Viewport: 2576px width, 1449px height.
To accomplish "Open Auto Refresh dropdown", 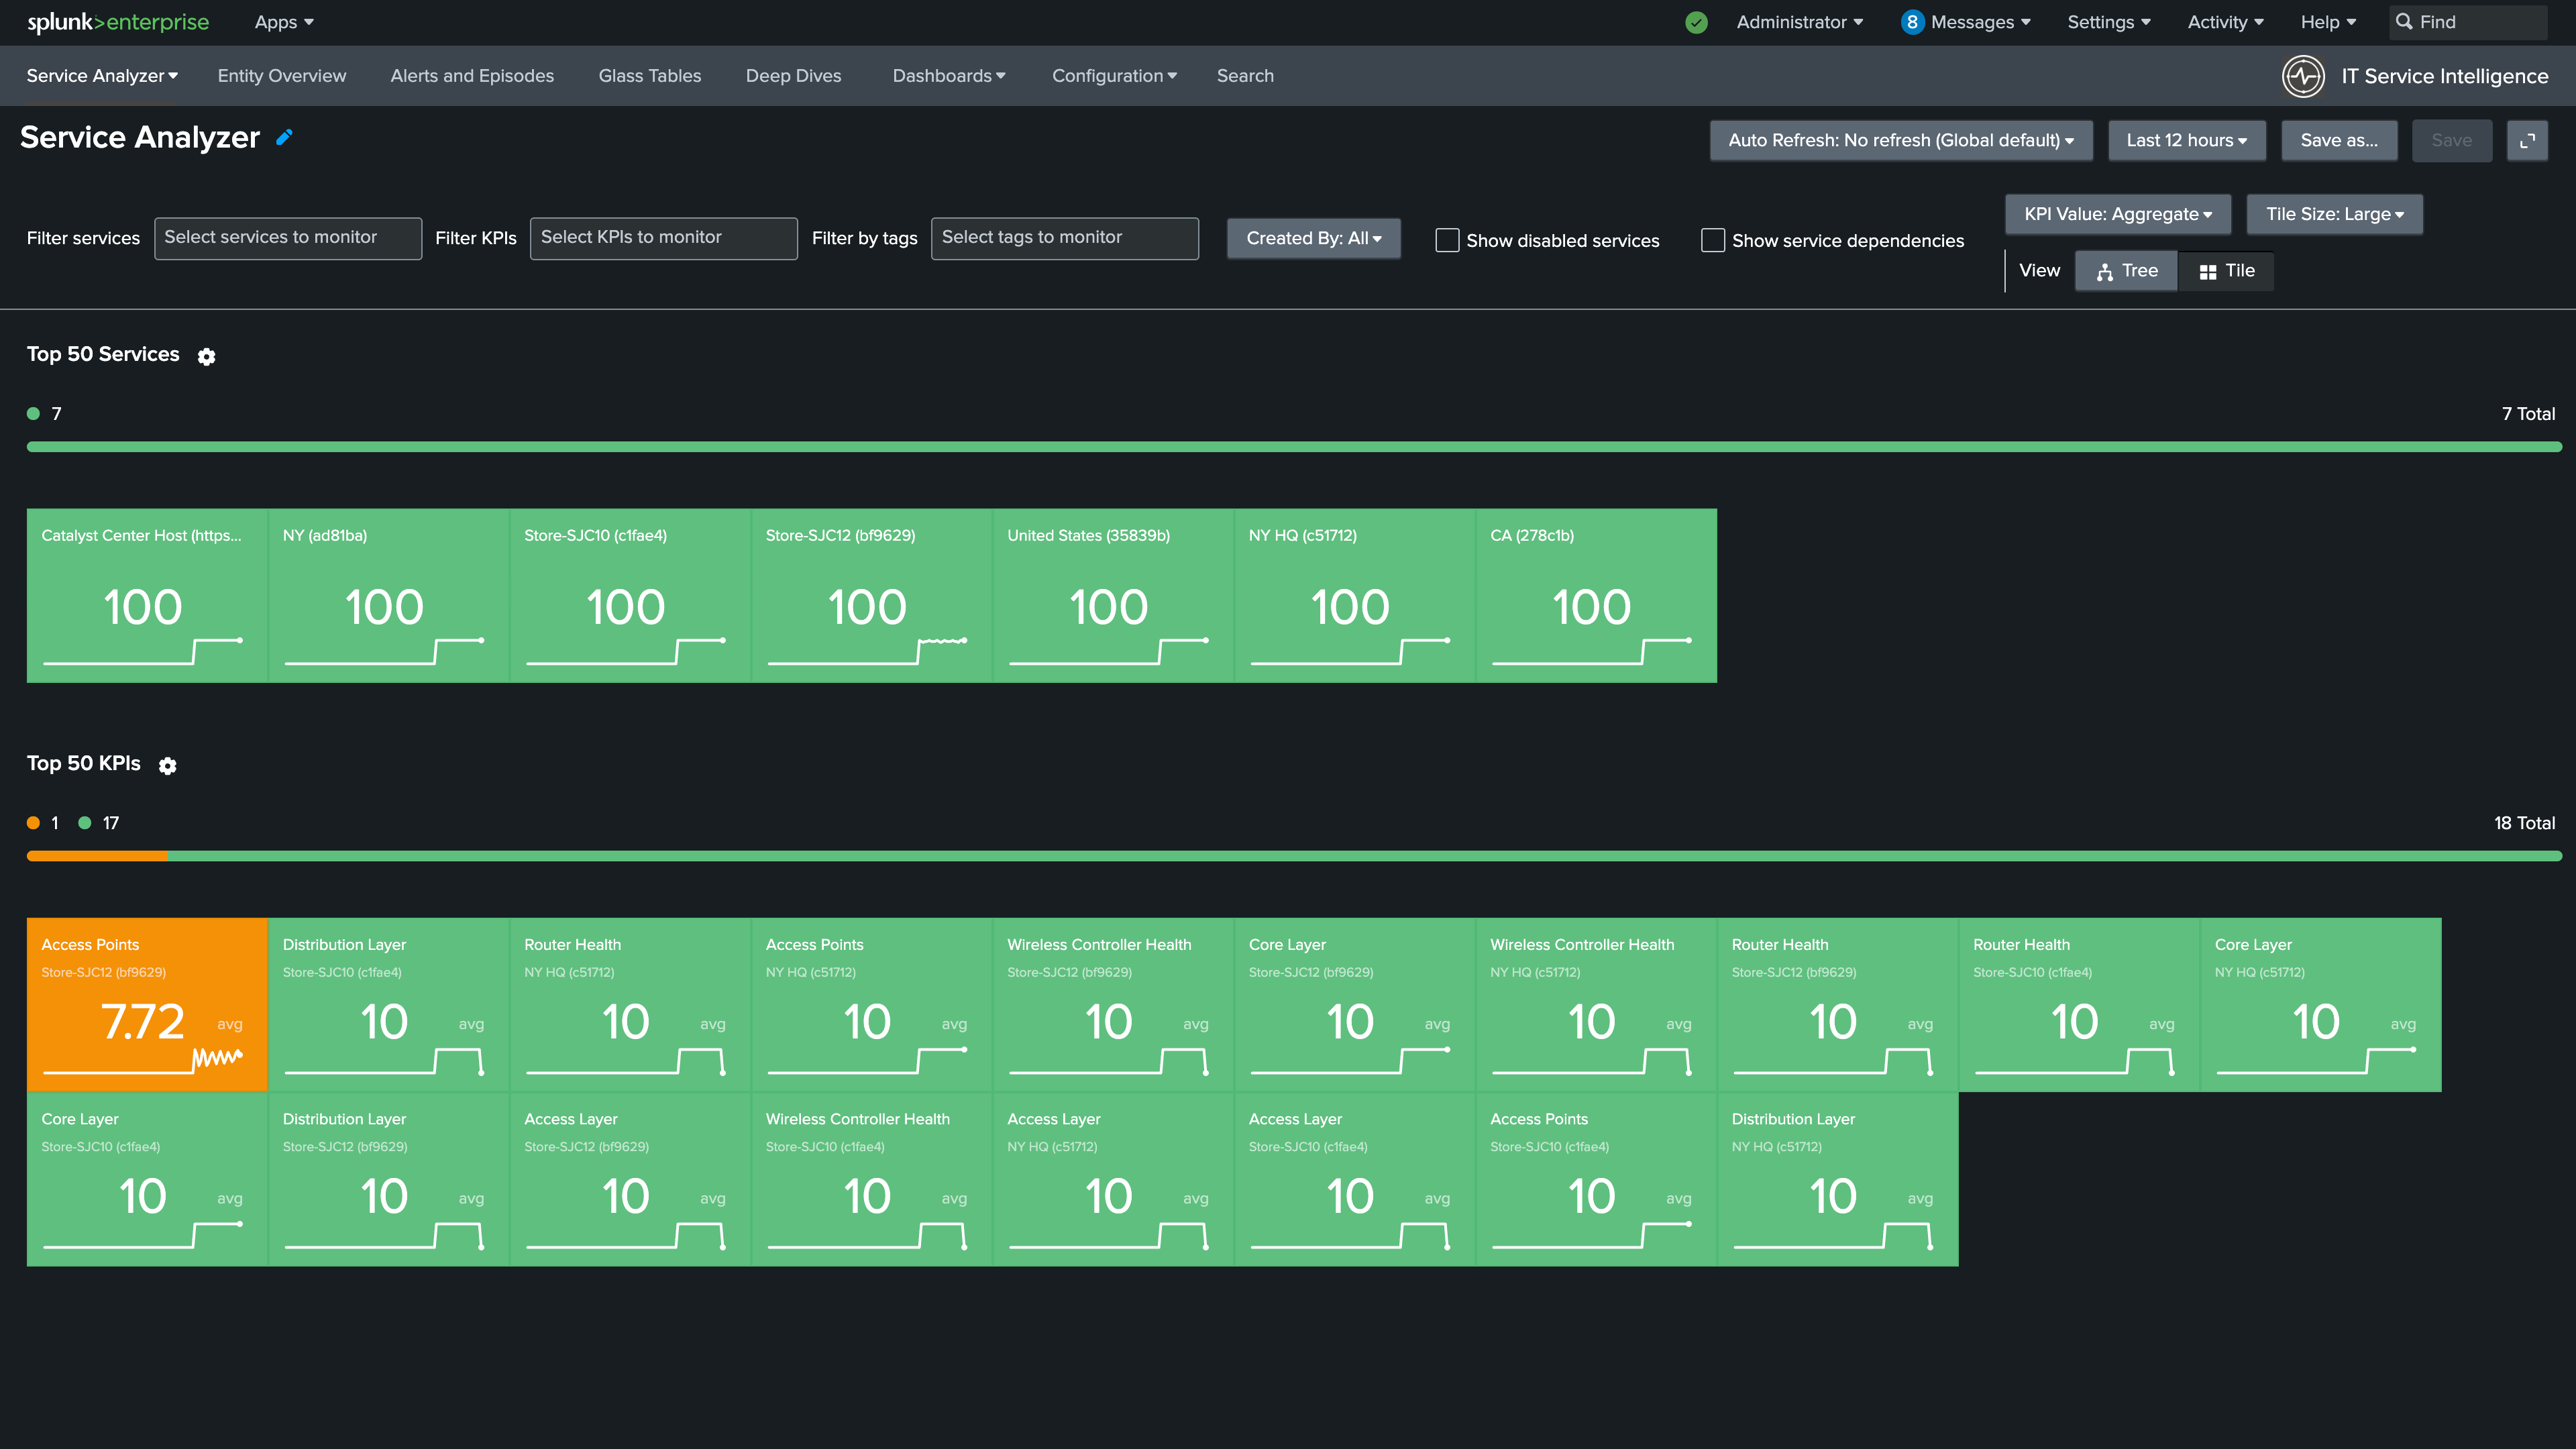I will (x=1901, y=140).
